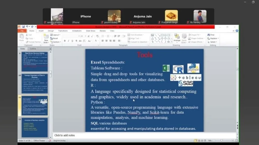Click the Save icon in quick access toolbar

tap(23, 27)
